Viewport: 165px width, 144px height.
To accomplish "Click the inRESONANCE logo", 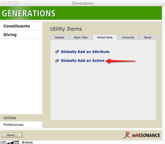I will click(x=142, y=135).
